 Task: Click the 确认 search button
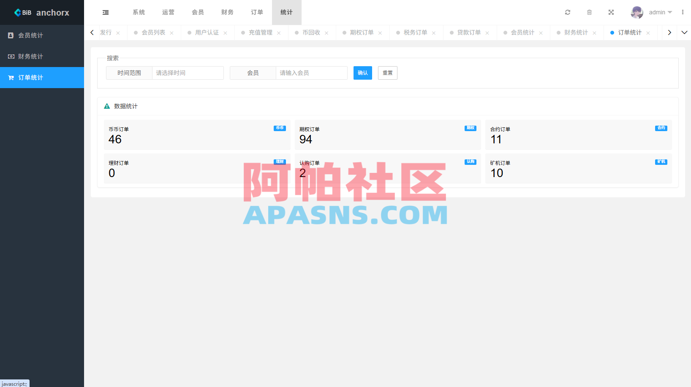(363, 73)
